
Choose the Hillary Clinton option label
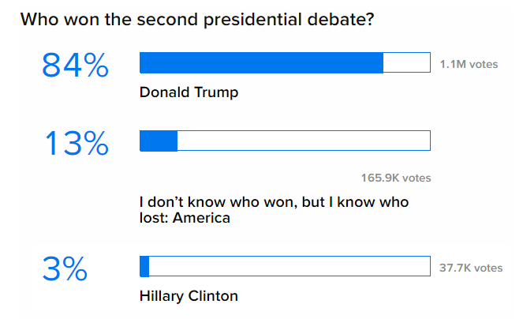tap(189, 296)
